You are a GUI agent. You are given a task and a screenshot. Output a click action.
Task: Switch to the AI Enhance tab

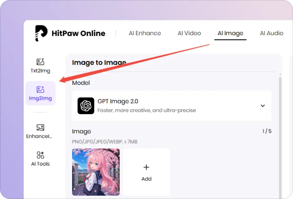coord(145,33)
